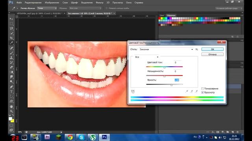The image size is (252, 141).
Task: Click the subtract-from-sample eyedropper in dialog
Action: click(196, 91)
